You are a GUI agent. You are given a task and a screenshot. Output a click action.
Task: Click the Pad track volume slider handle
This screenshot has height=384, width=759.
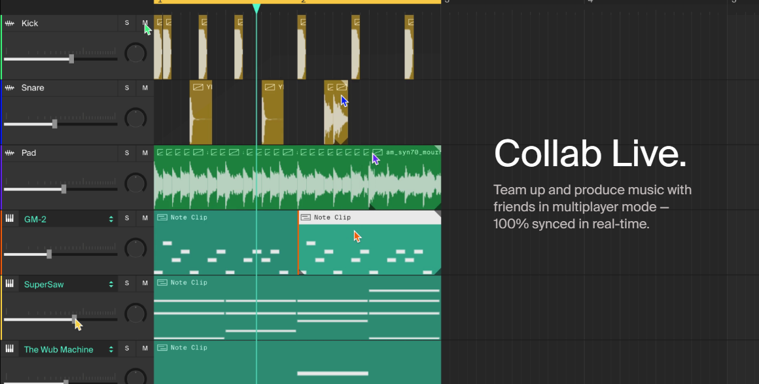coord(63,189)
